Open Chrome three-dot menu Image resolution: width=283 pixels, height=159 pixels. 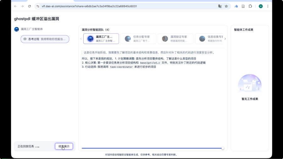pos(268,6)
